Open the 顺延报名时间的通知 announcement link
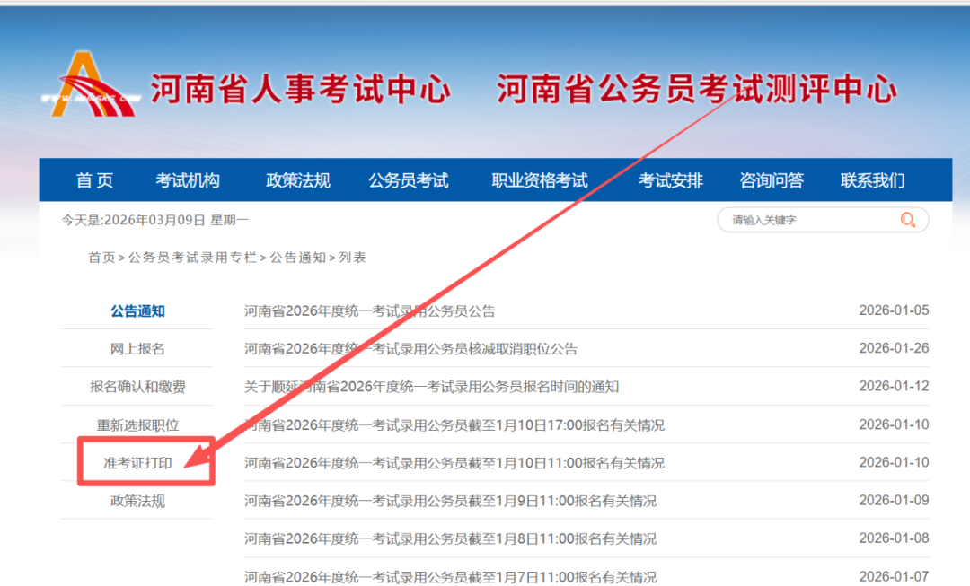The image size is (970, 586). point(431,387)
